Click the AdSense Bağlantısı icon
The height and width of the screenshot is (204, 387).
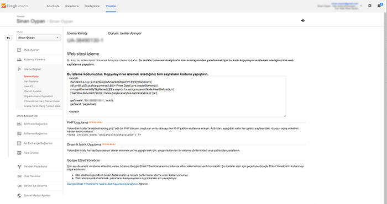pos(19,133)
